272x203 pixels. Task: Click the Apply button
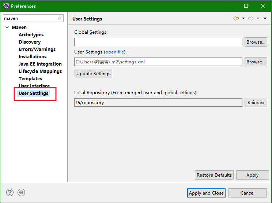click(252, 175)
